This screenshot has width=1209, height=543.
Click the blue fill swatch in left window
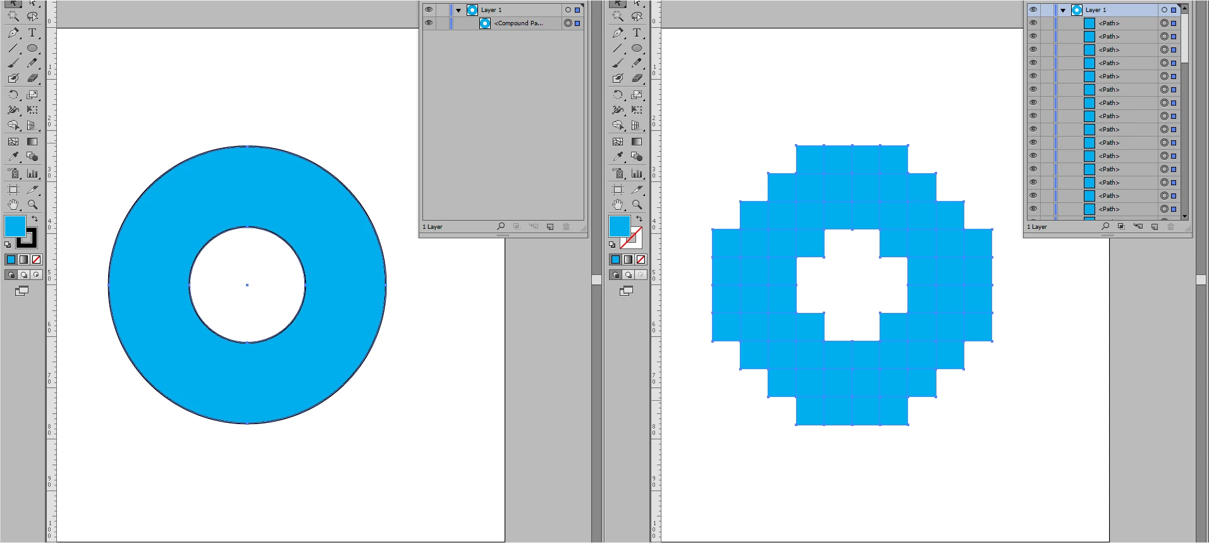pyautogui.click(x=15, y=226)
